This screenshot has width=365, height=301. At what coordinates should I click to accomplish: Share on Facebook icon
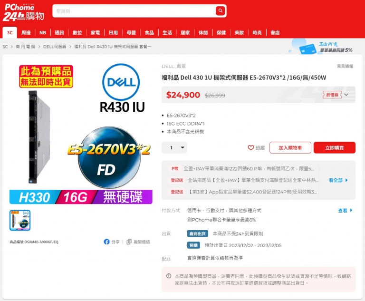click(106, 242)
